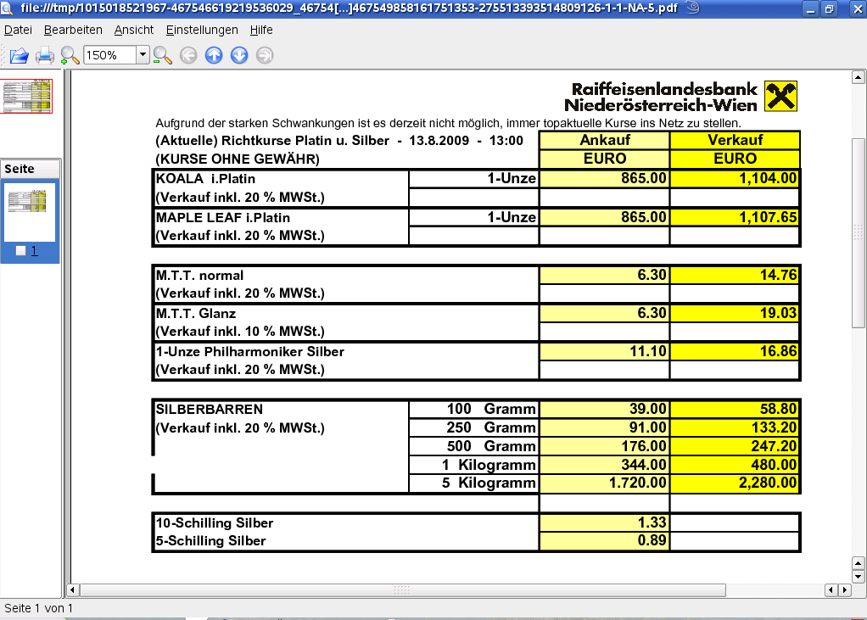The width and height of the screenshot is (867, 620).
Task: Go to first page with grey back arrow
Action: click(188, 55)
